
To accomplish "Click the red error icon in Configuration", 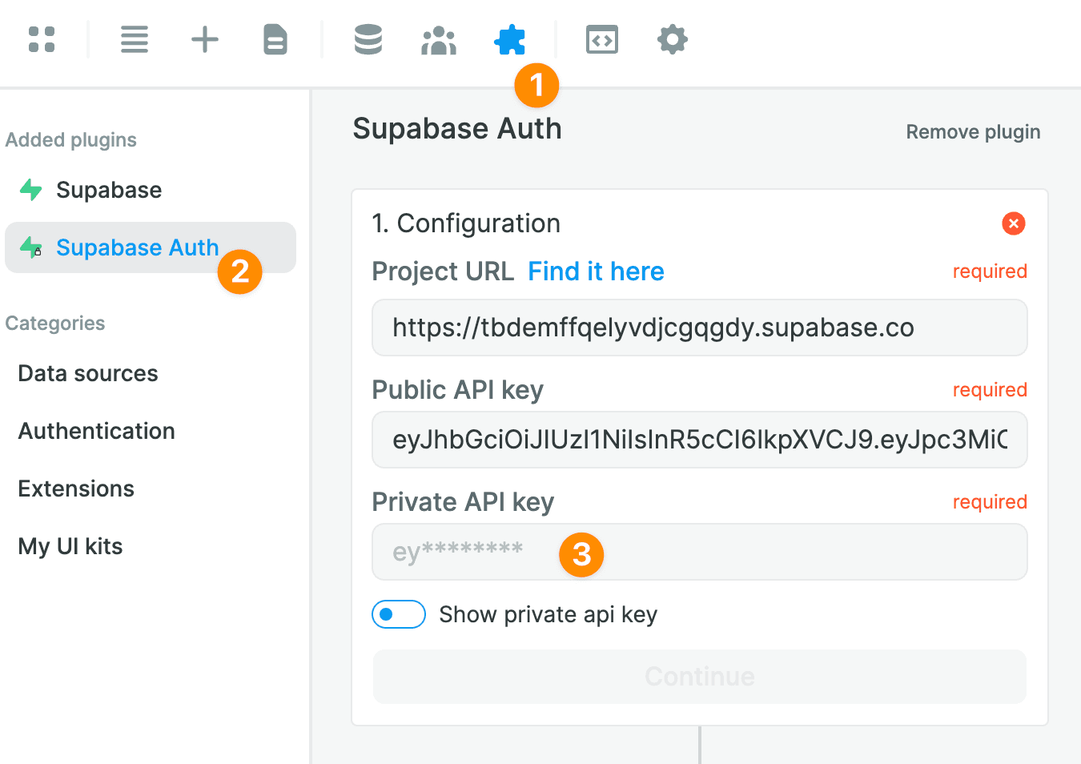I will 1014,223.
